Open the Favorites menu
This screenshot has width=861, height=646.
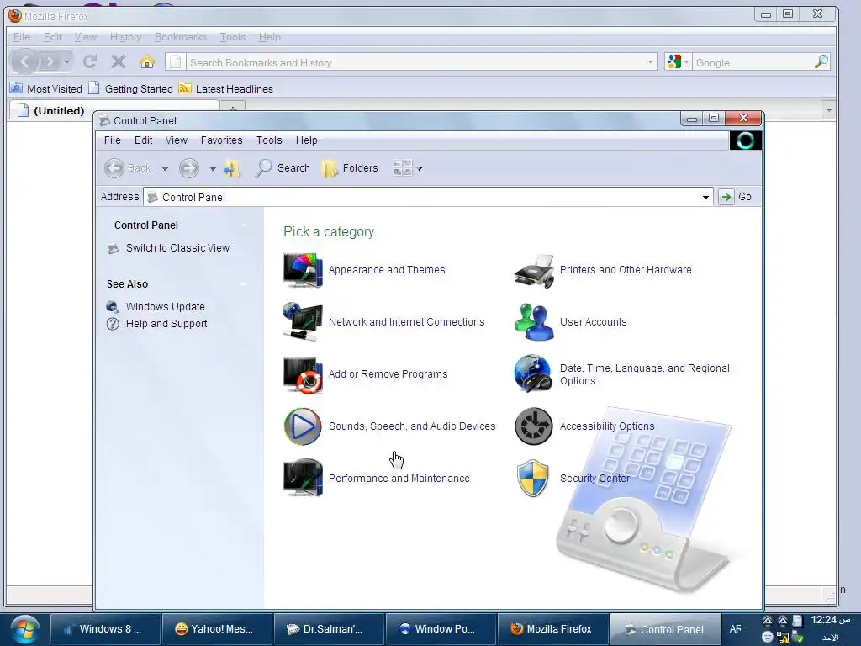click(x=221, y=140)
